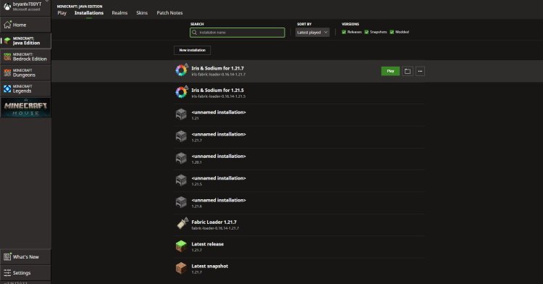Click the iris-fabric-loader-0.16.14-1.21.7 version text

coord(219,75)
